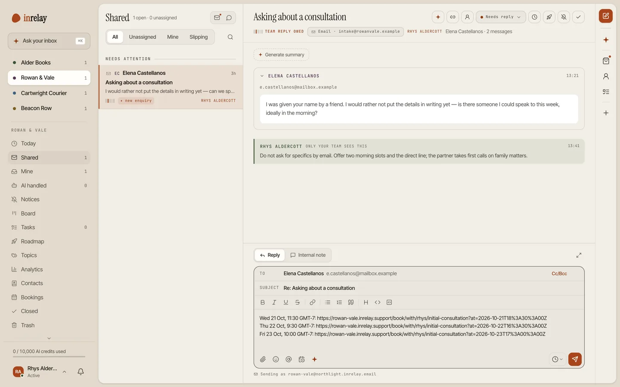620x387 pixels.
Task: Open the Bookings page in sidebar
Action: [x=49, y=298]
